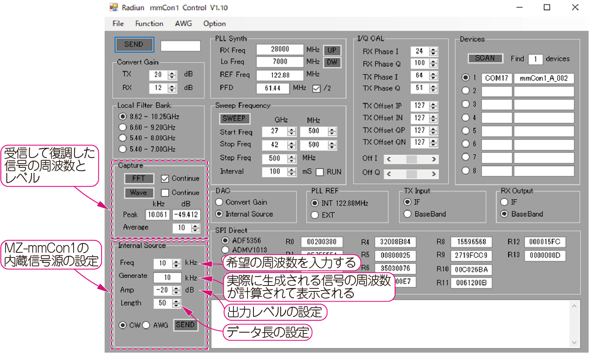Click the Start Freq GHz spinner arrows

(x=291, y=132)
